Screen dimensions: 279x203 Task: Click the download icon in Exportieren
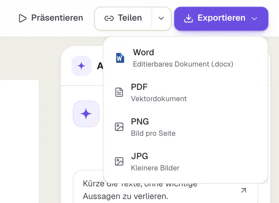[189, 18]
